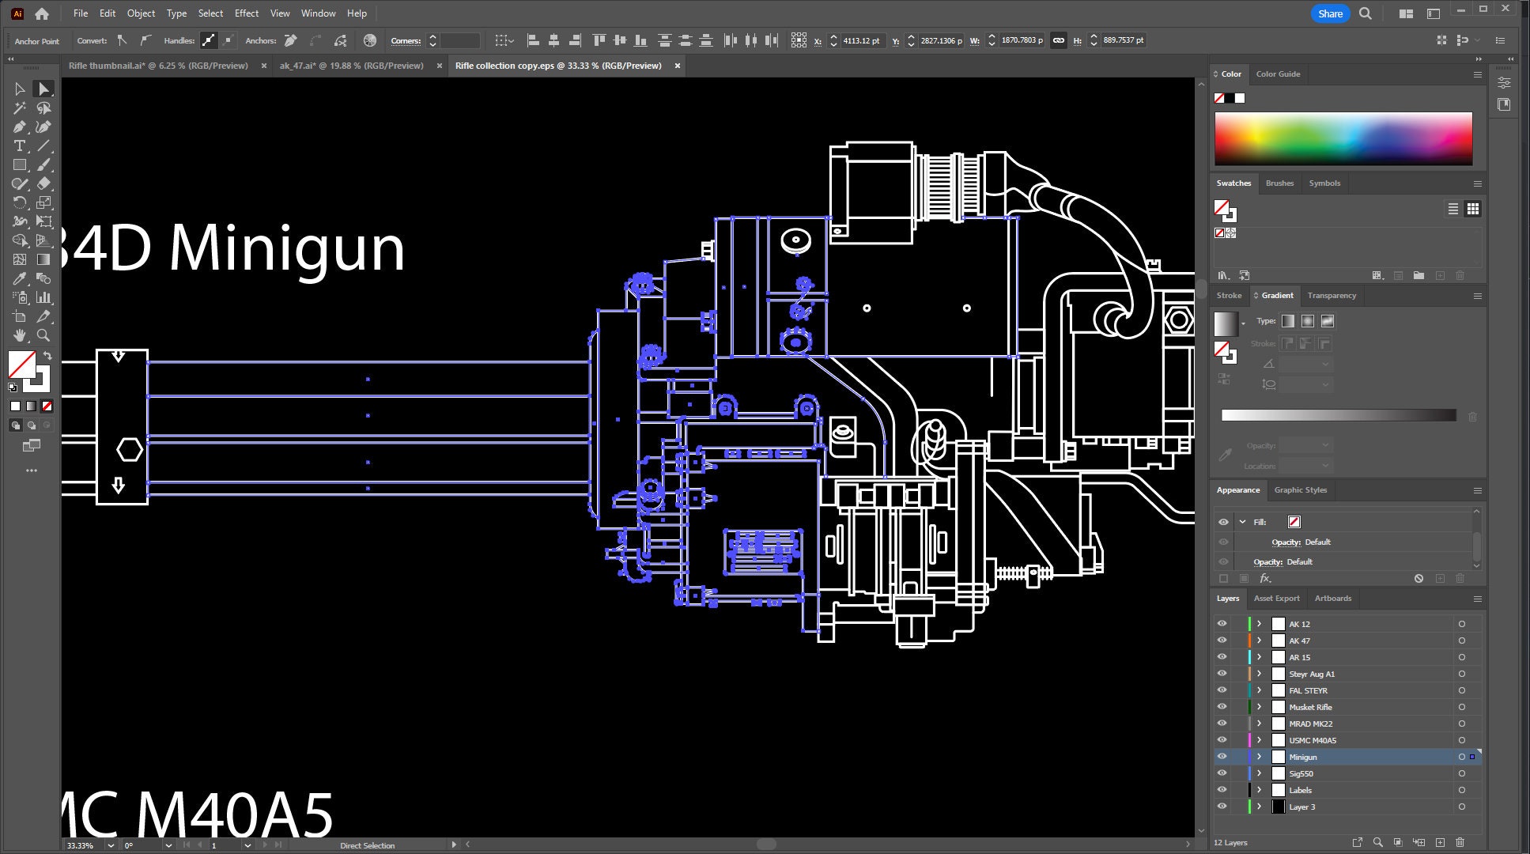1530x854 pixels.
Task: Select the Hand tool
Action: click(19, 334)
